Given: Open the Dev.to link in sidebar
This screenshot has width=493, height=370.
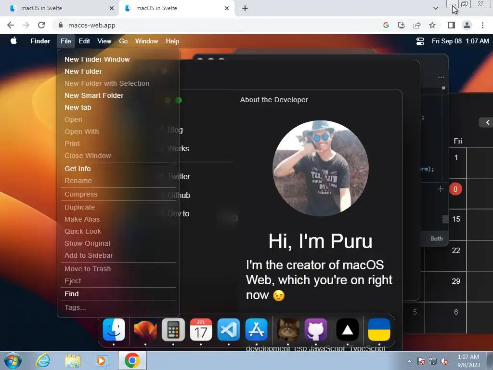Looking at the screenshot, I should coord(178,213).
